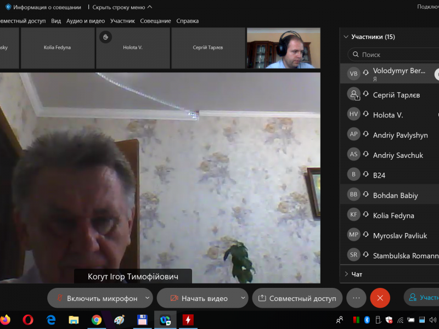The width and height of the screenshot is (439, 329).
Task: Open Firefox from the taskbar
Action: pyautogui.click(x=5, y=319)
